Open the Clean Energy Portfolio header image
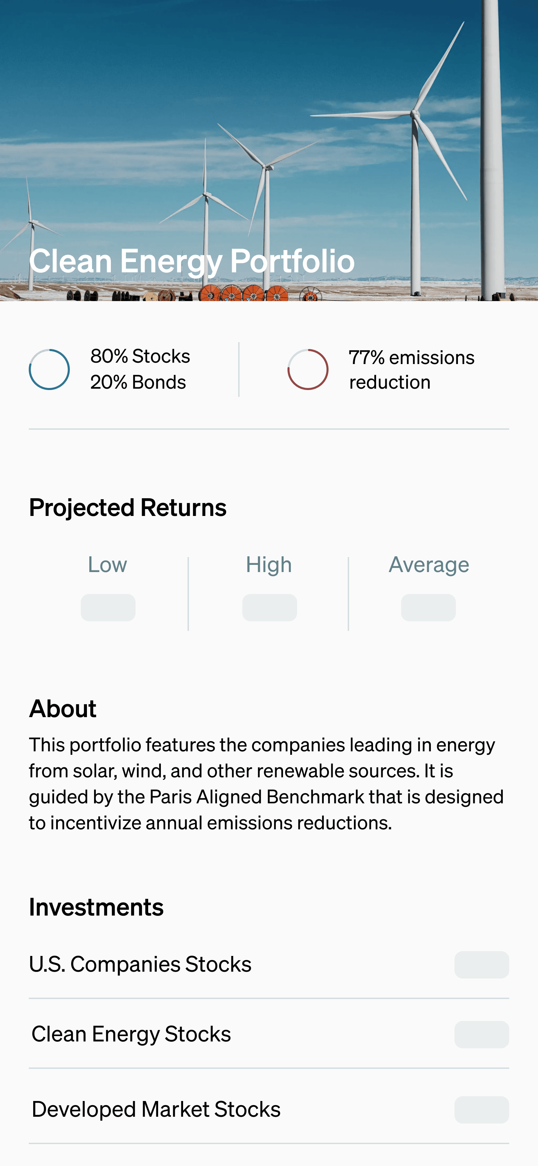The image size is (538, 1166). 269,150
